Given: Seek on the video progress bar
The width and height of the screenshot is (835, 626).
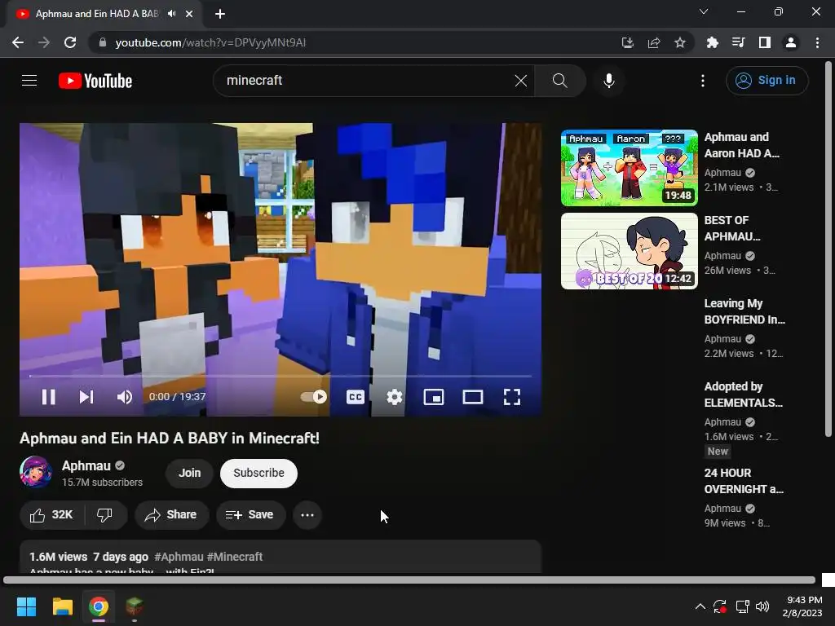Looking at the screenshot, I should [x=281, y=376].
